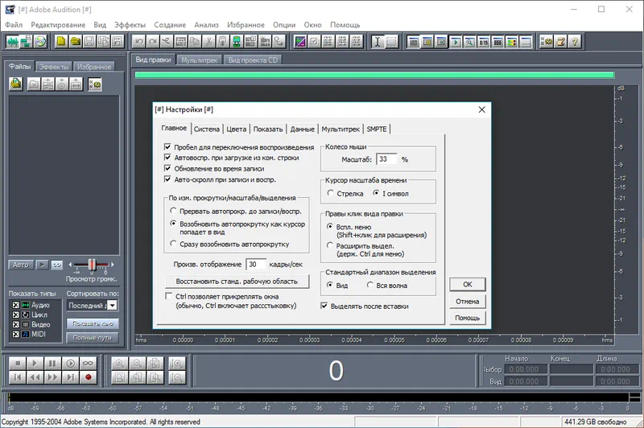Click the zoom in vertically icon
644x428 pixels.
[x=177, y=363]
